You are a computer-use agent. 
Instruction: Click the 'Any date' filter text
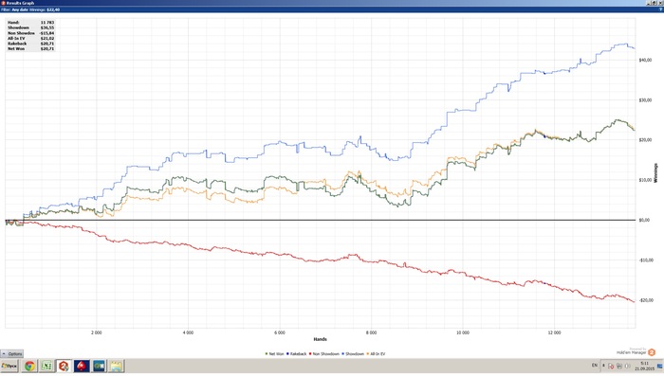click(x=20, y=9)
